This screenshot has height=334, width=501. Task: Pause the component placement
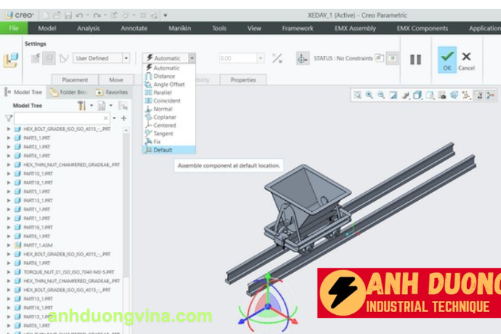click(x=416, y=59)
